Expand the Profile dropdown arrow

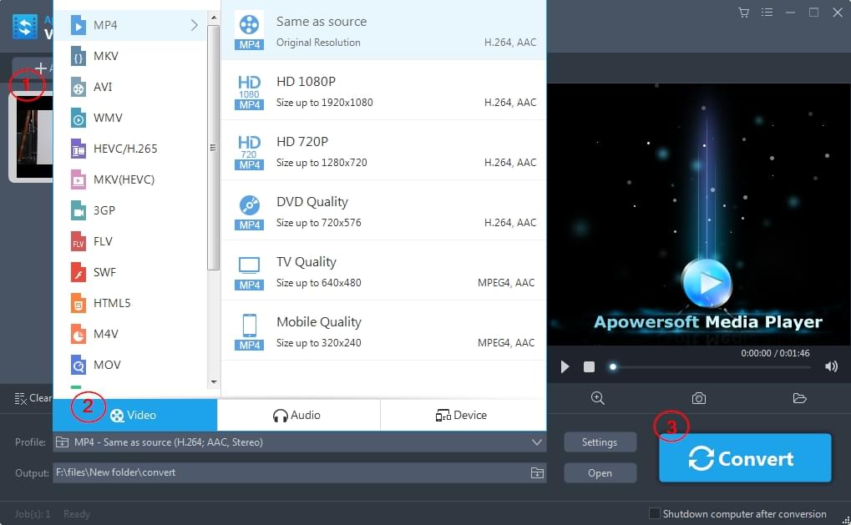pos(537,442)
